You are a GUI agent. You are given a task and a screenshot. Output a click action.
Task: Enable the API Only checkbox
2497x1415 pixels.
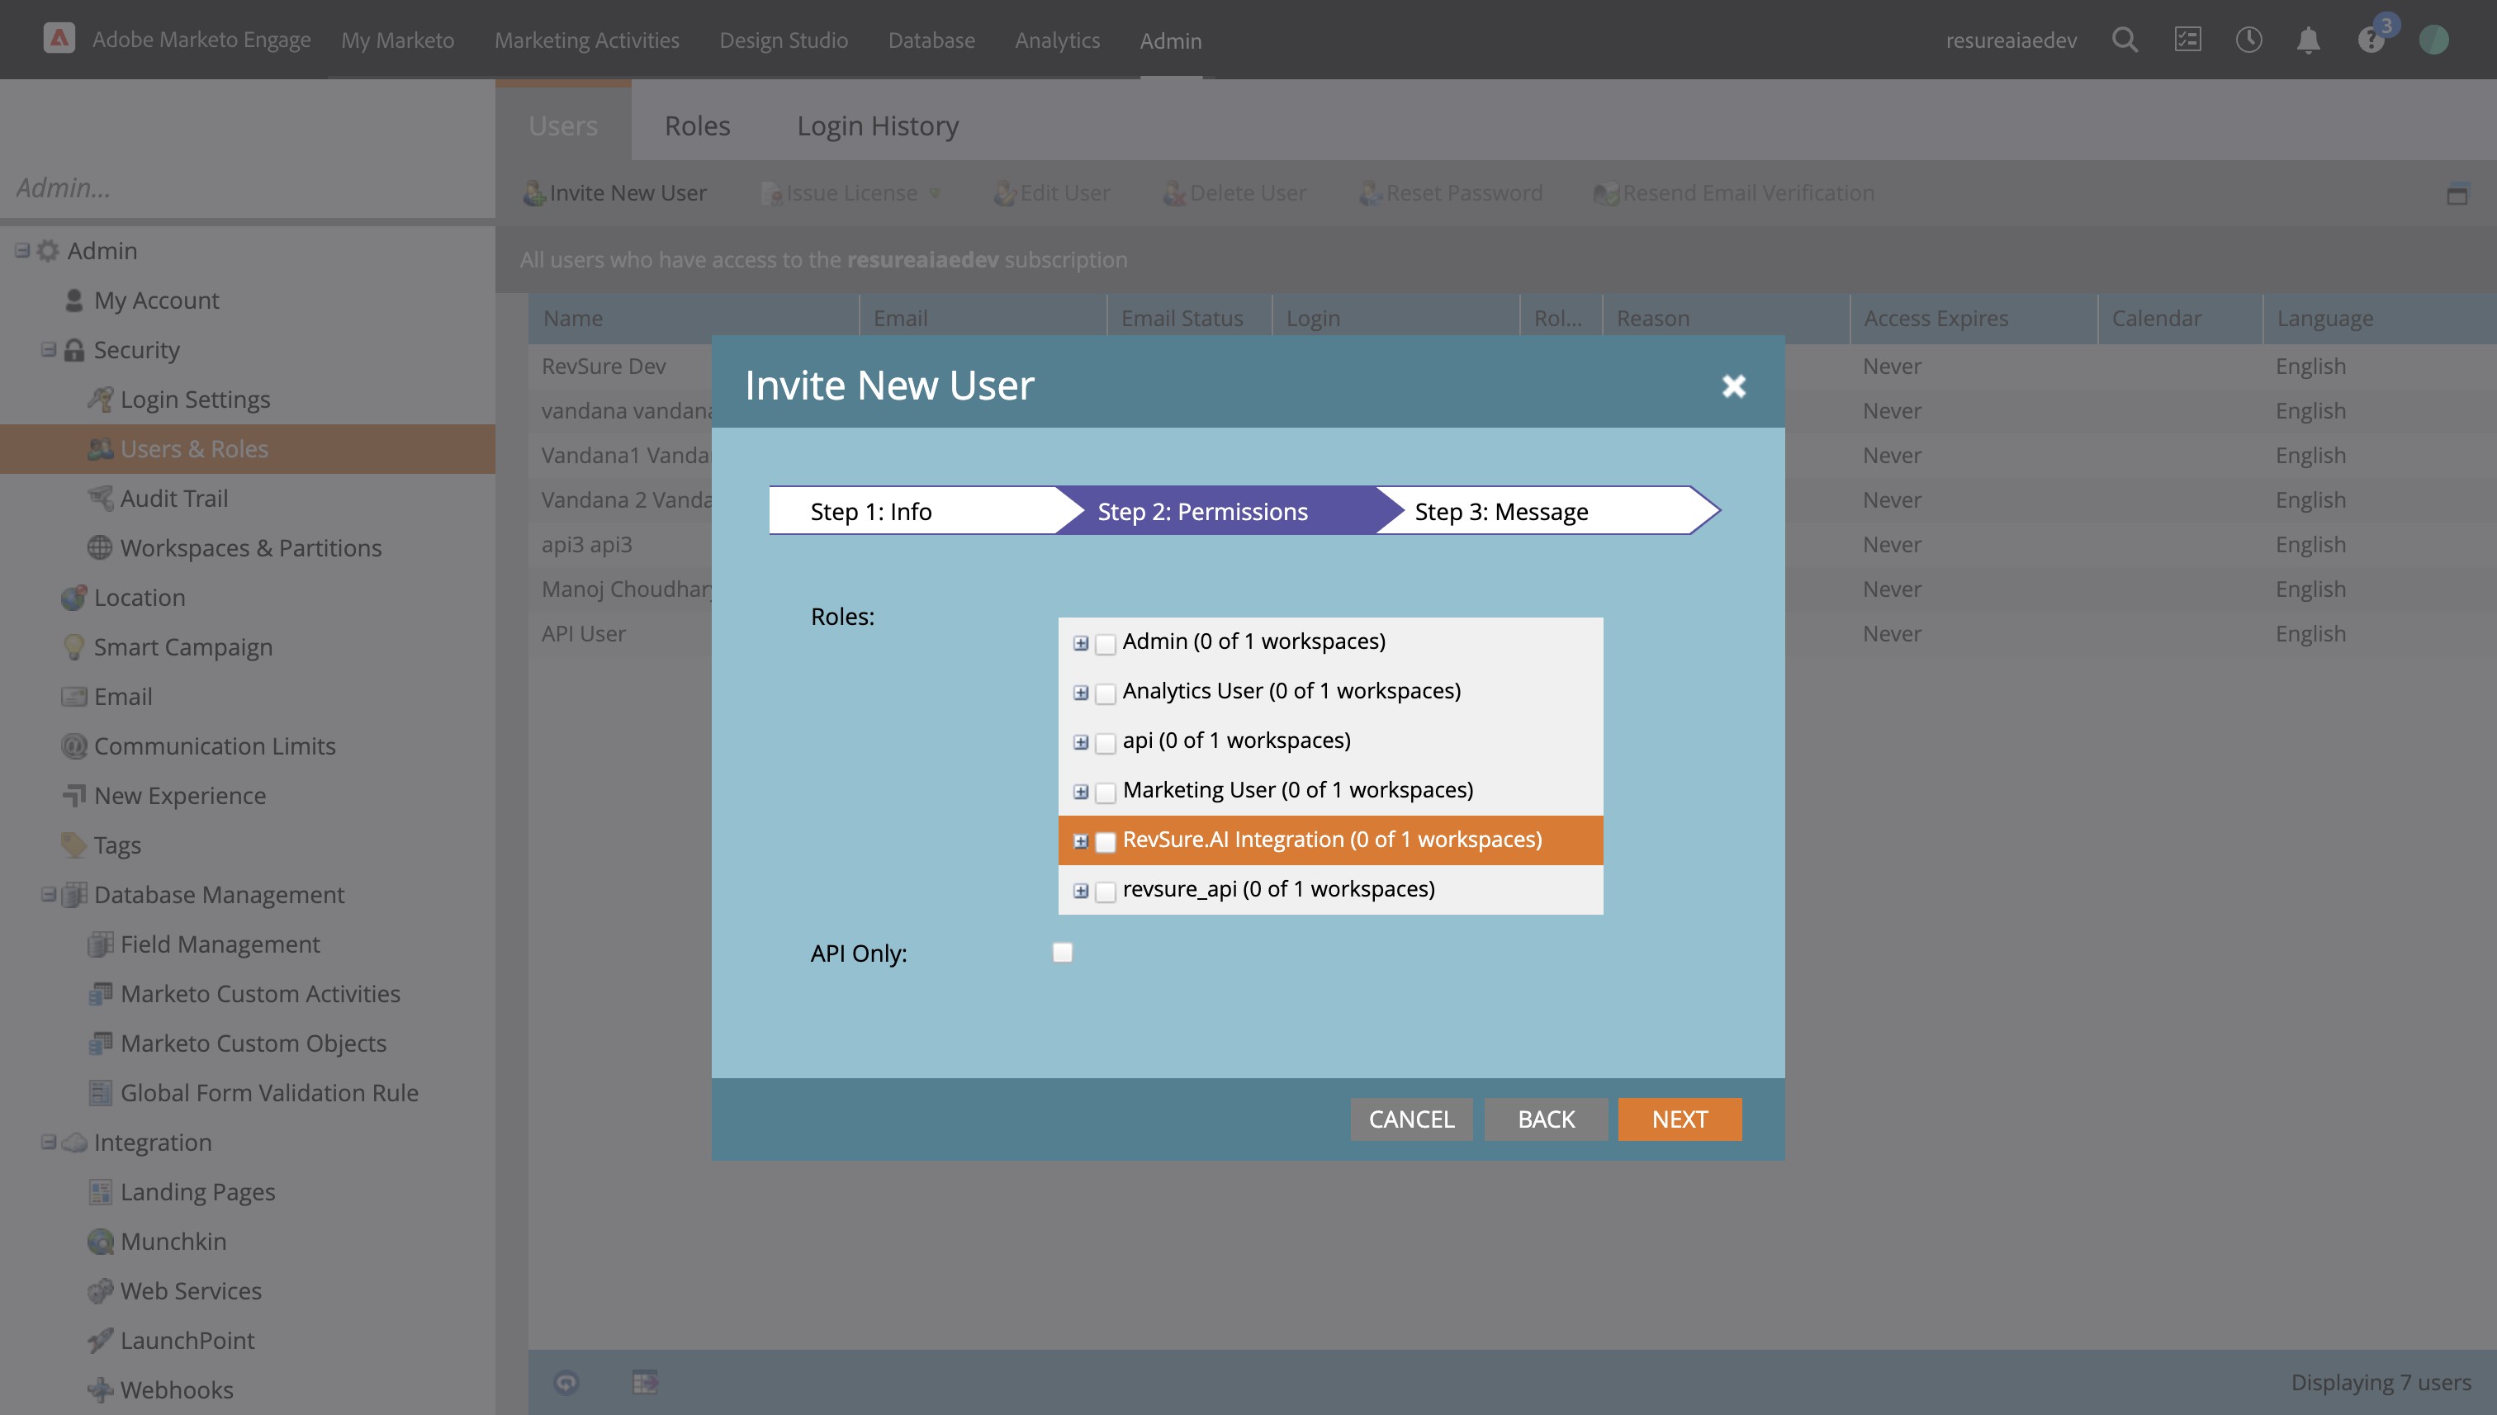pos(1063,953)
